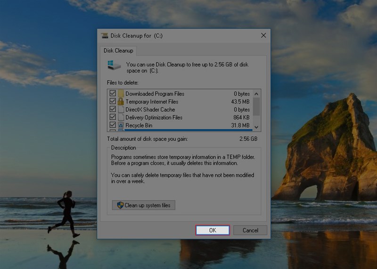This screenshot has width=377, height=269.
Task: Click the DirectX Shader Cache file icon
Action: pos(121,109)
